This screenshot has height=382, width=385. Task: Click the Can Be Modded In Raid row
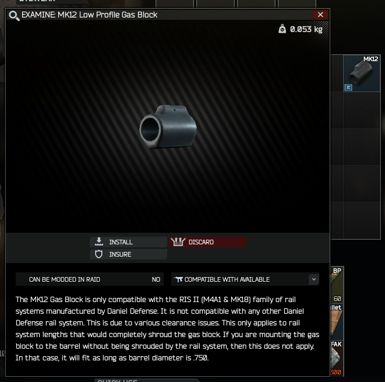[90, 279]
